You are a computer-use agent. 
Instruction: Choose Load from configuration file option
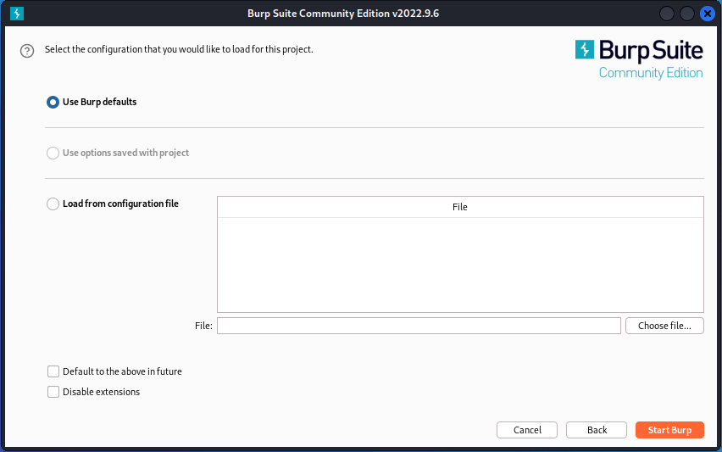click(53, 204)
